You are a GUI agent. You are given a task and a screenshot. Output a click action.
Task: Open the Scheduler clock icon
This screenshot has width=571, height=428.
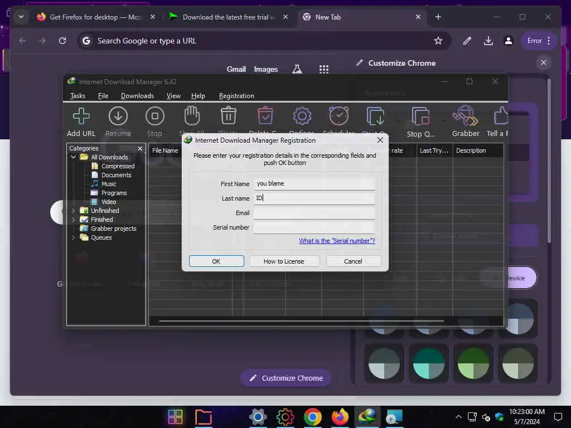pos(338,116)
